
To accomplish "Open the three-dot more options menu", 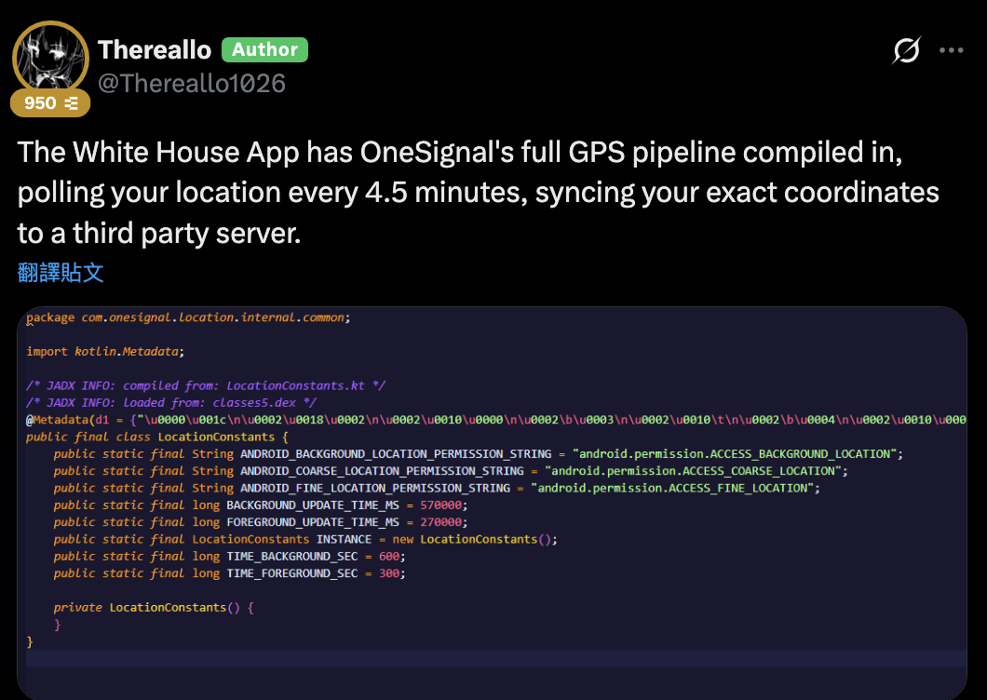I will tap(951, 50).
